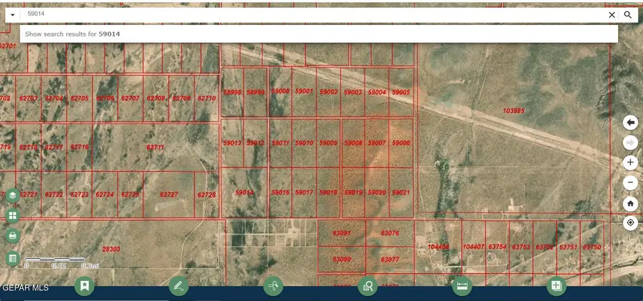Open the select features tool

pos(273,286)
